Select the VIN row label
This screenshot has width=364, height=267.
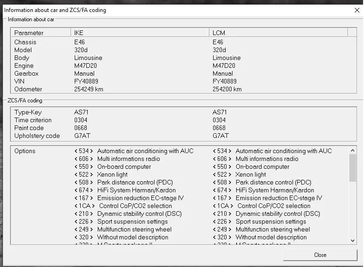(x=19, y=82)
